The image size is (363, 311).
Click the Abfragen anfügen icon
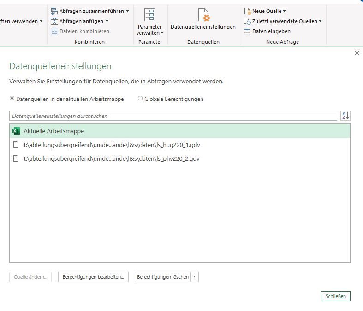(x=54, y=21)
